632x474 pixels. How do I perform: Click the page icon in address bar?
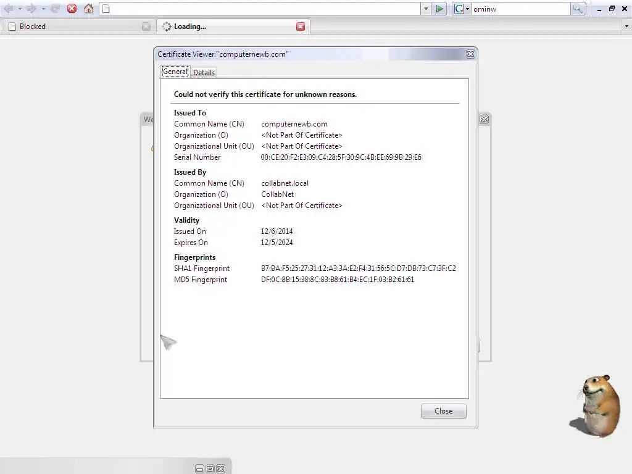106,9
